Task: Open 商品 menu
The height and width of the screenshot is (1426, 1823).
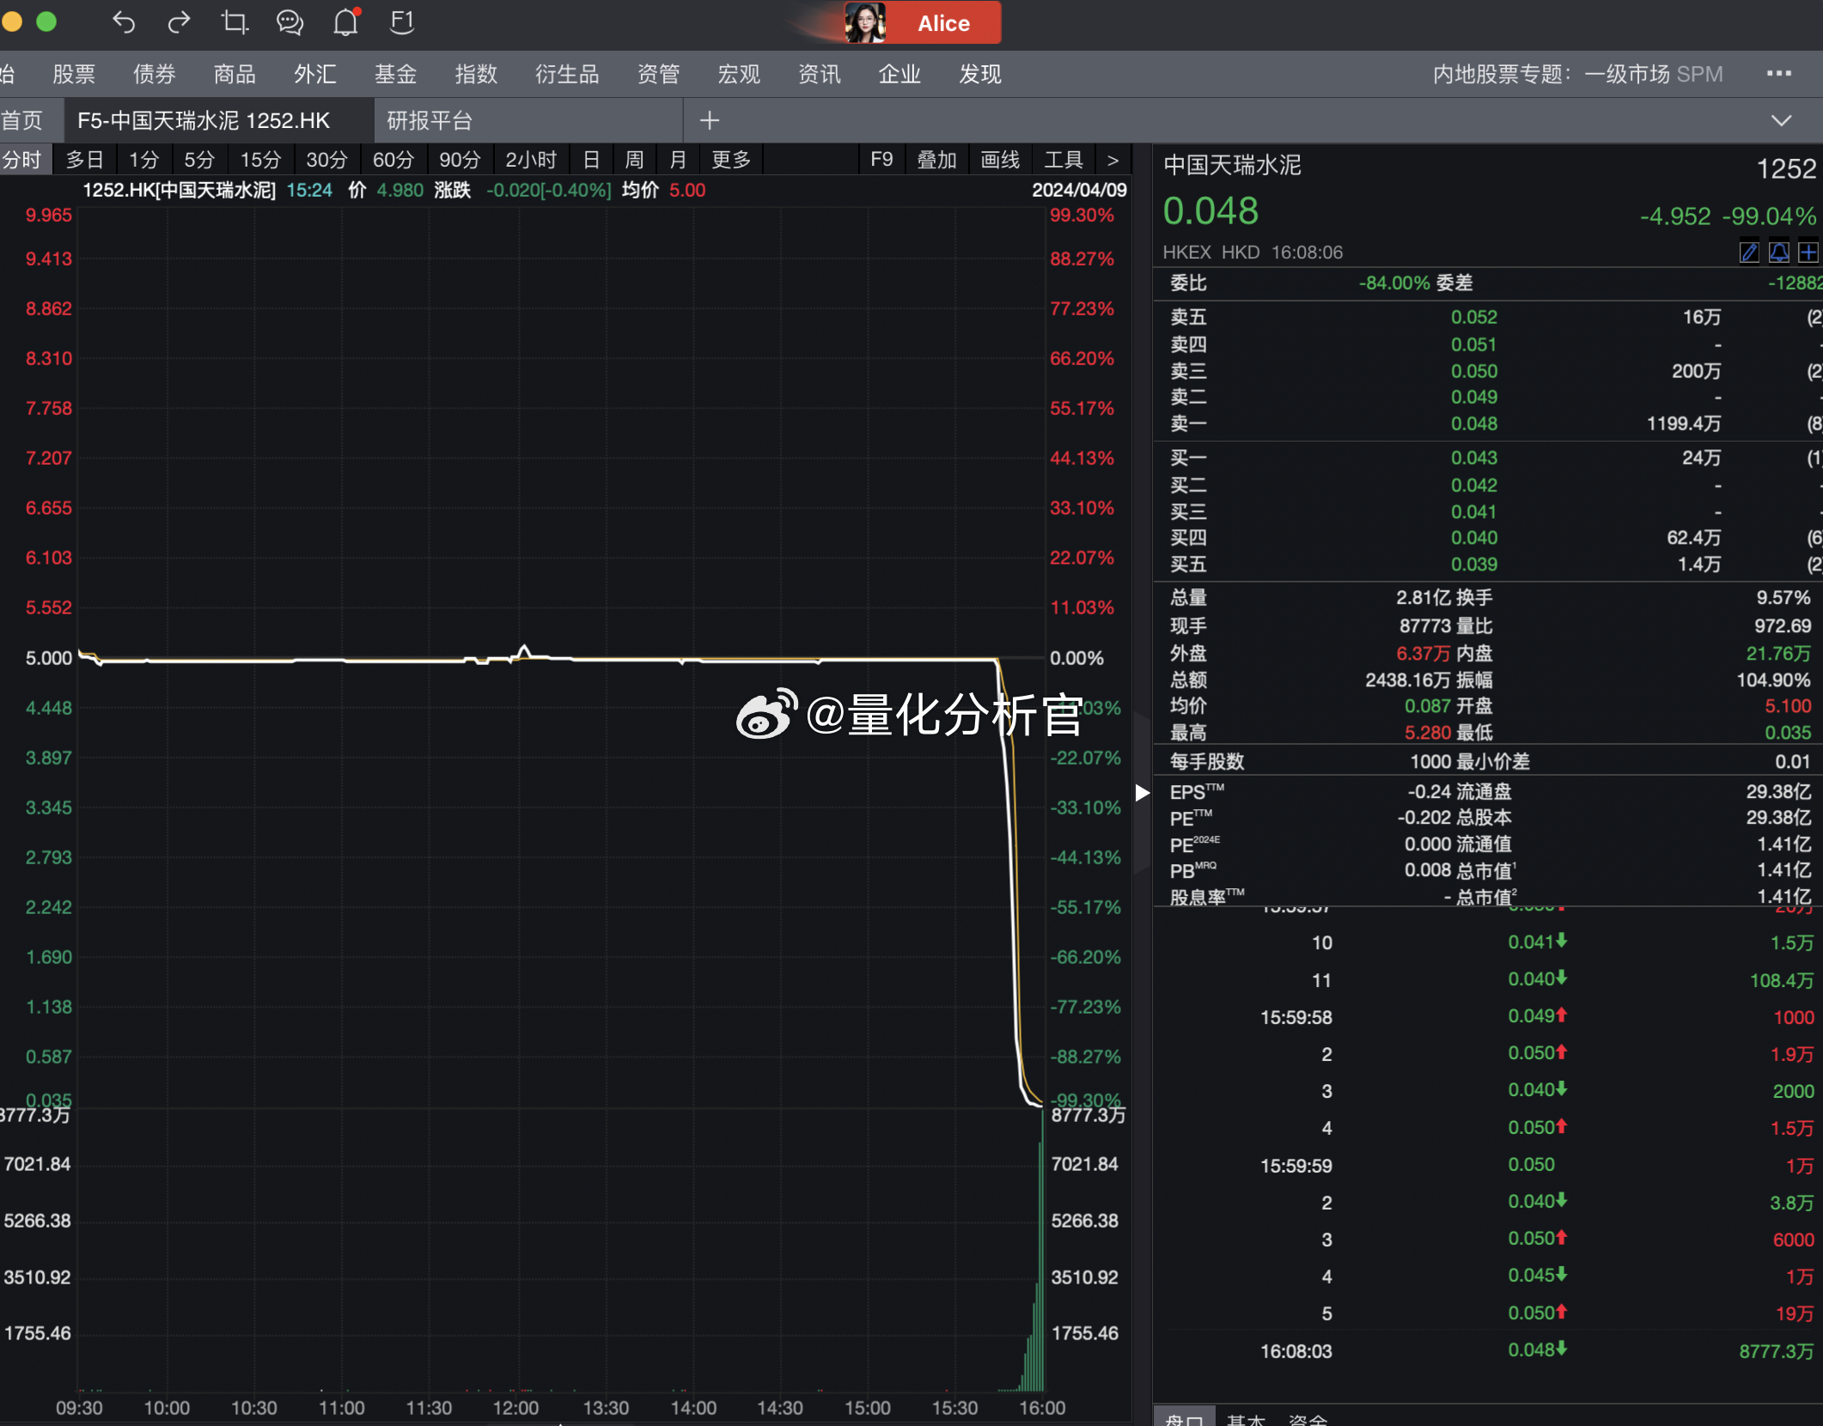Action: coord(235,75)
